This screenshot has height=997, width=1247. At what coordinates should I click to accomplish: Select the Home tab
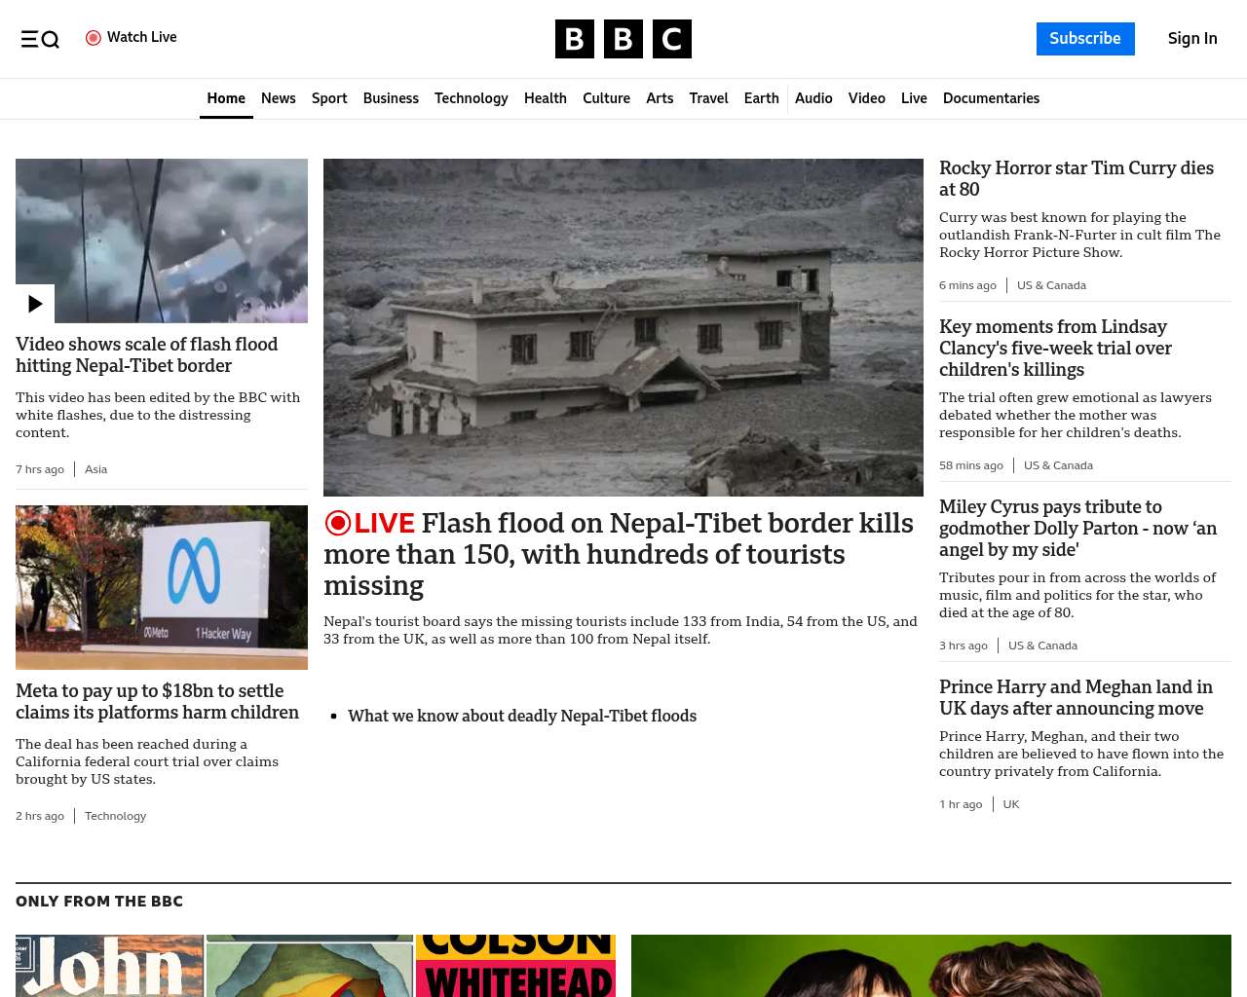tap(226, 98)
